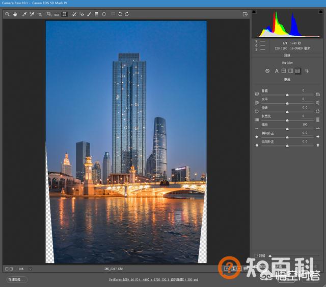Apply Full Upright correction
326x287 pixels.
point(297,71)
